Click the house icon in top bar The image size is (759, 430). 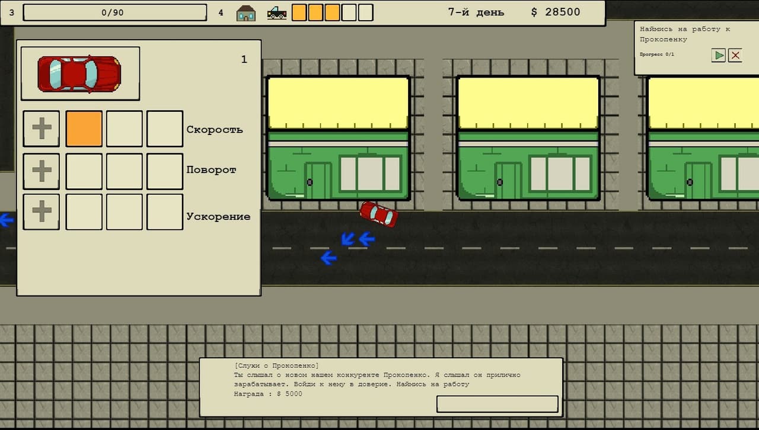pyautogui.click(x=246, y=12)
